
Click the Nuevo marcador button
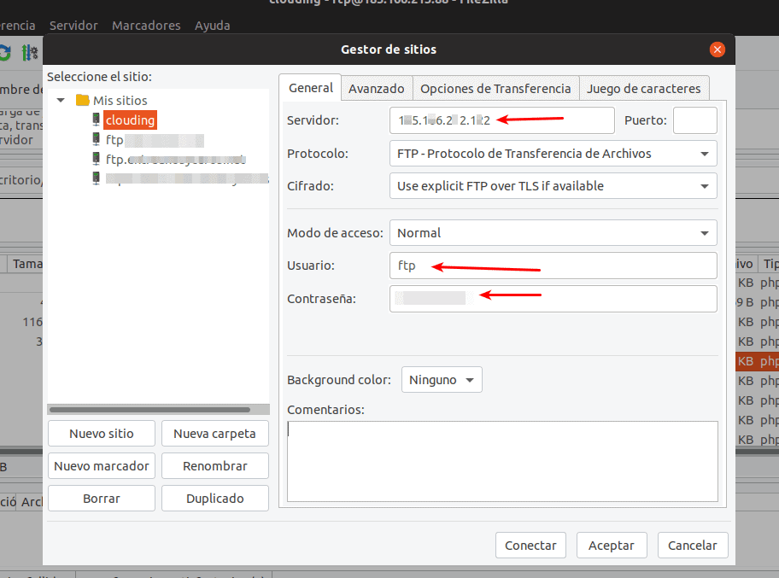click(102, 466)
